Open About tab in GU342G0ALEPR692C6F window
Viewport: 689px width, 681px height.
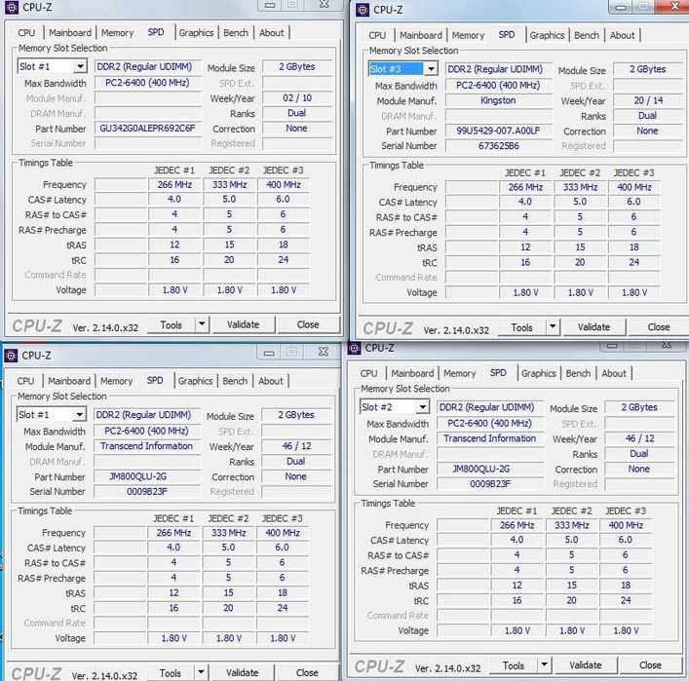[272, 33]
